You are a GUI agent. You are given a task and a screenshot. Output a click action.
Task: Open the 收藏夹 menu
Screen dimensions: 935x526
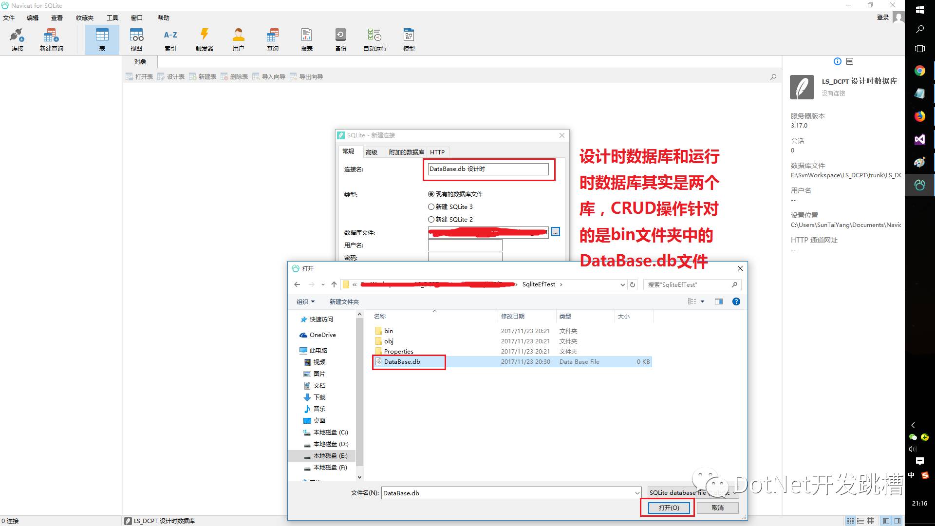[x=85, y=18]
